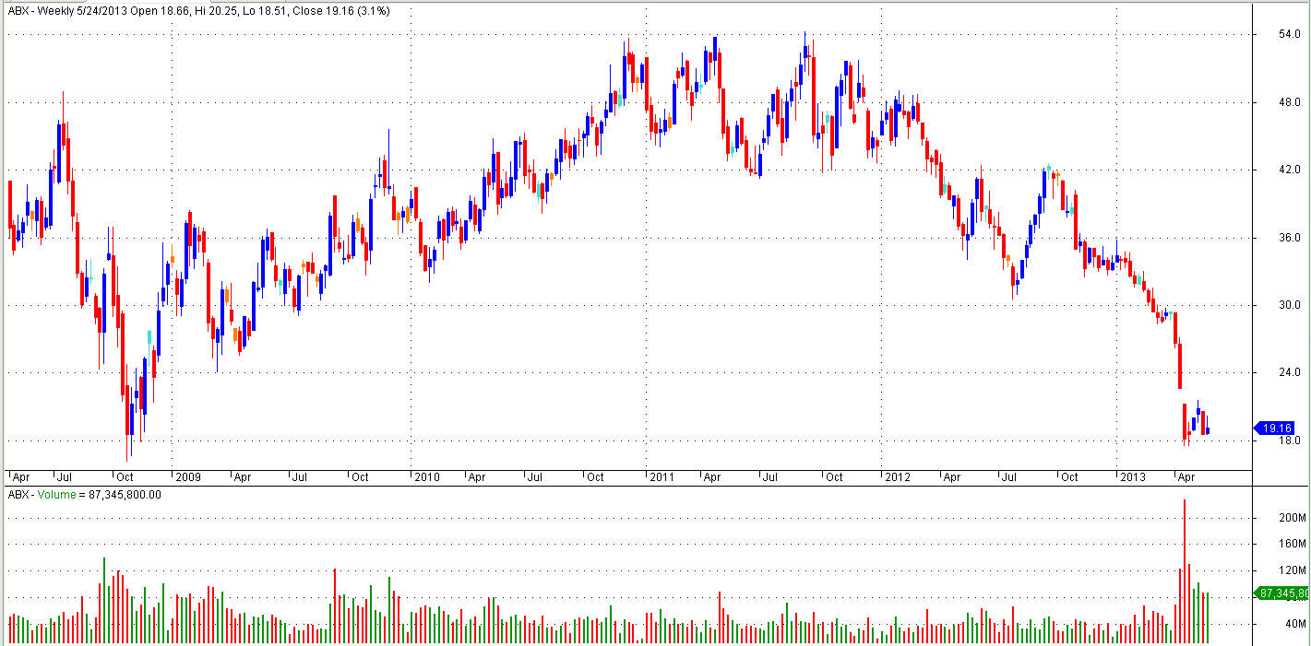Click the tallest red volume bar spike

click(1184, 571)
